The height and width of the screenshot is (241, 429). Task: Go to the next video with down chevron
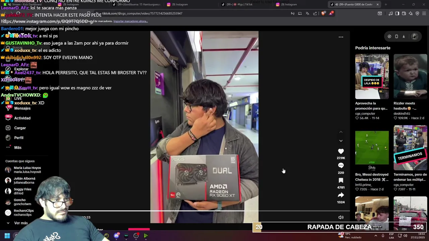click(x=341, y=141)
